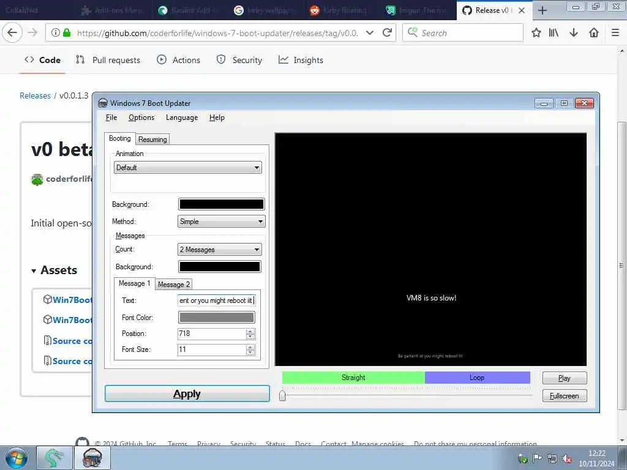Click the Firefox forward arrow button

[x=32, y=33]
